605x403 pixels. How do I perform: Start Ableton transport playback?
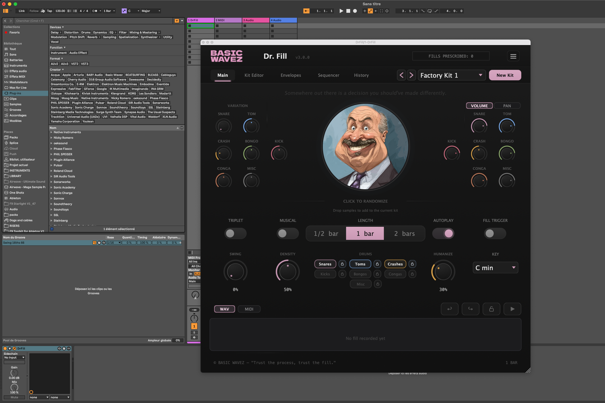click(341, 11)
